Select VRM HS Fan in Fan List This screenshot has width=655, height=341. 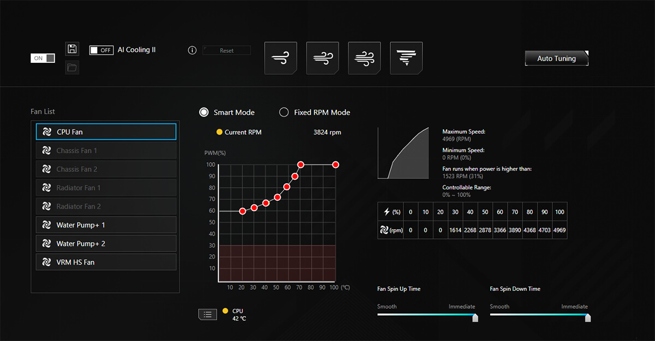pyautogui.click(x=106, y=262)
